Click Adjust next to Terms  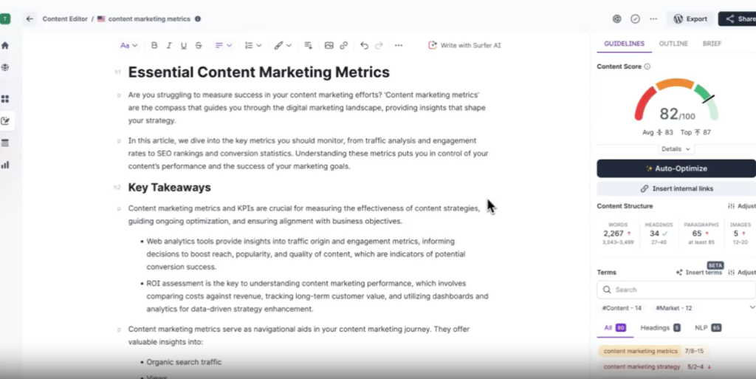click(x=741, y=273)
